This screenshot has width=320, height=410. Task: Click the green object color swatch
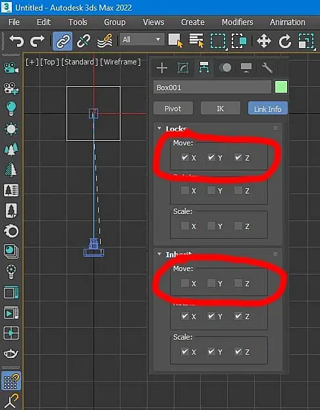(x=281, y=87)
